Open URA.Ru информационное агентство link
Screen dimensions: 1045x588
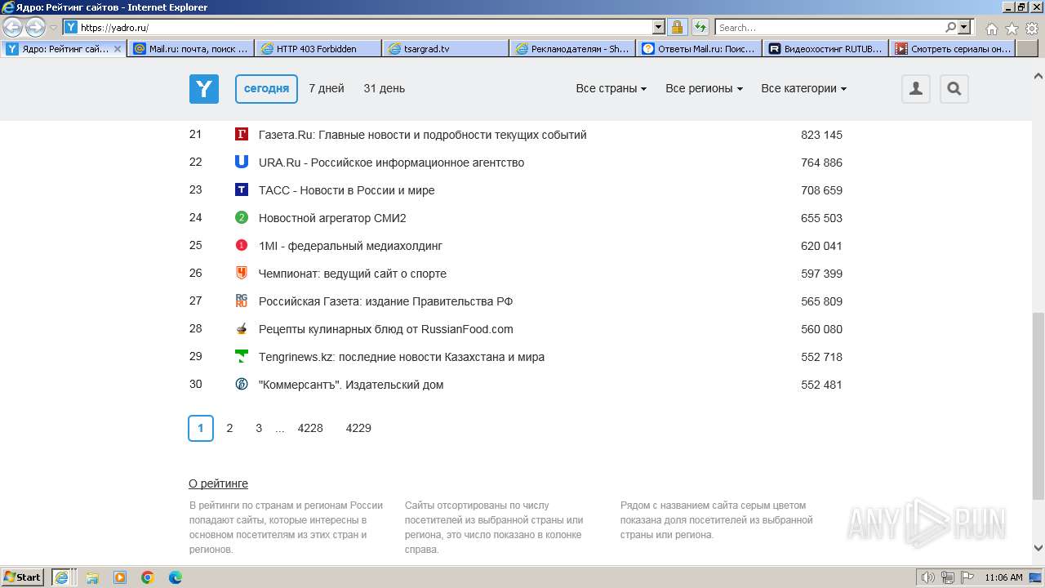pyautogui.click(x=391, y=163)
